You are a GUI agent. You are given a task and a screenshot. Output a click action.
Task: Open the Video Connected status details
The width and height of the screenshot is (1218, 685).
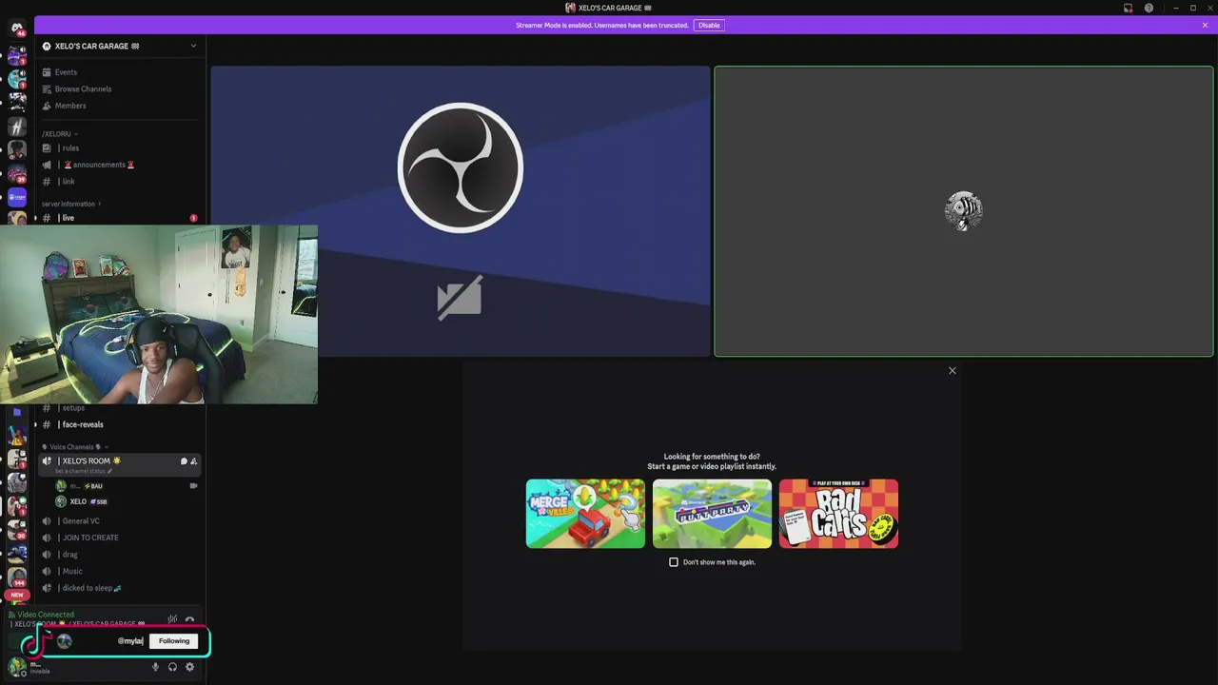(46, 615)
